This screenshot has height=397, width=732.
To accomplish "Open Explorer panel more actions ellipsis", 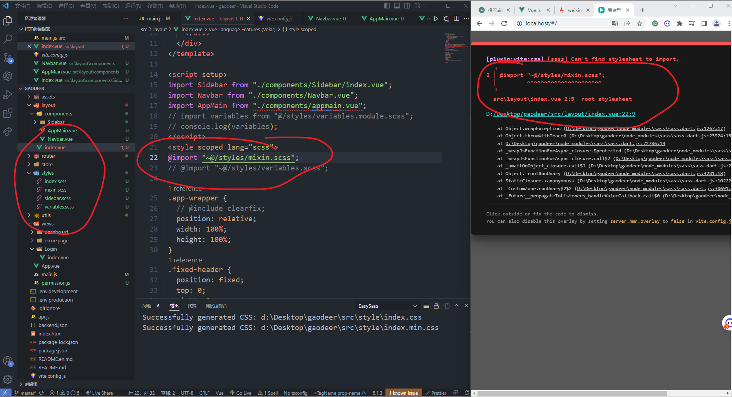I will pos(126,18).
